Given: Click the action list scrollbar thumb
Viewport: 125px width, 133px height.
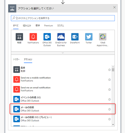Looking at the screenshot, I should click(113, 70).
